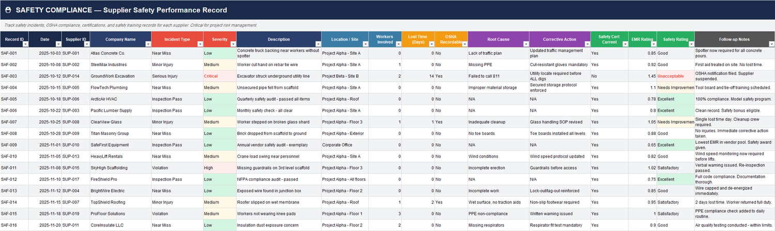Open the Company Name filter dropdown
The width and height of the screenshot is (775, 231).
tap(148, 44)
